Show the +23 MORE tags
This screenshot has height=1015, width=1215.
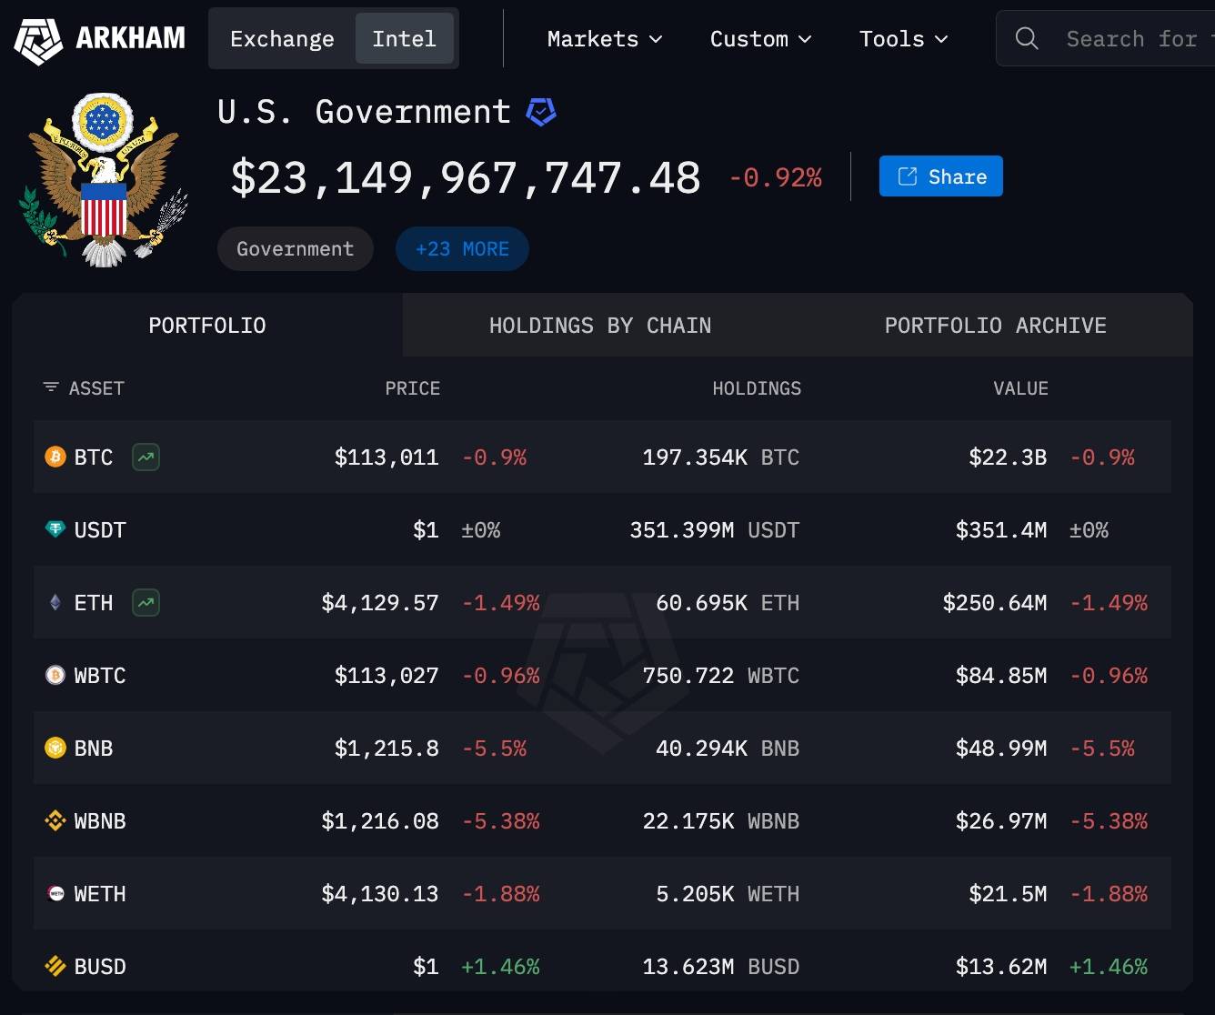point(462,249)
